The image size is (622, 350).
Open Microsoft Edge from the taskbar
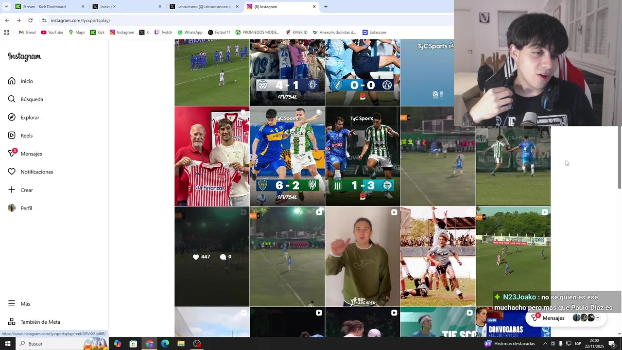coord(165,344)
